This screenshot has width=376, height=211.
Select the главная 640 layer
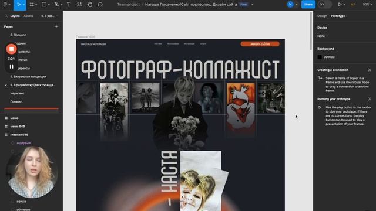[x=19, y=135]
